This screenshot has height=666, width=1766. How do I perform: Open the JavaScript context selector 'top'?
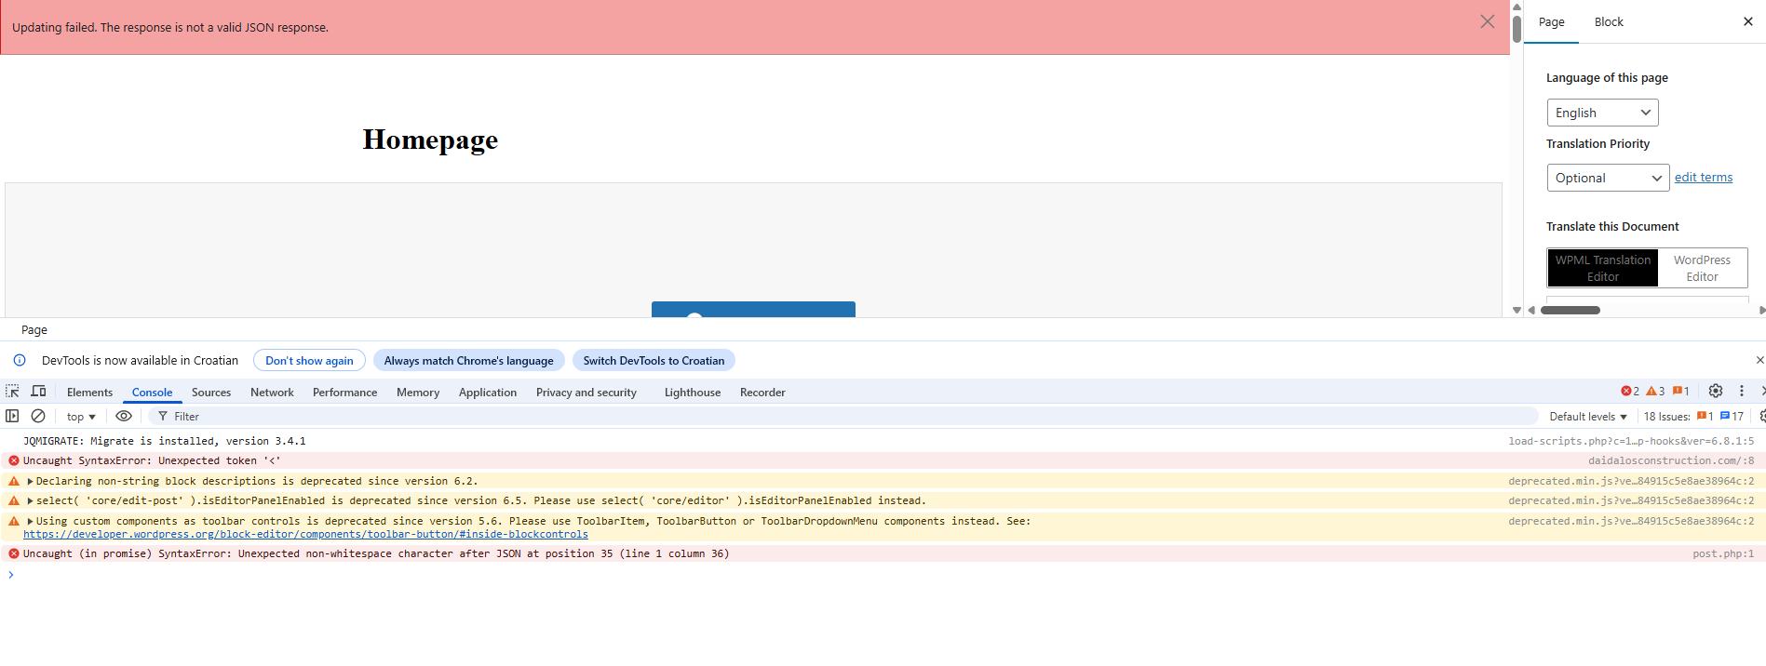(81, 417)
